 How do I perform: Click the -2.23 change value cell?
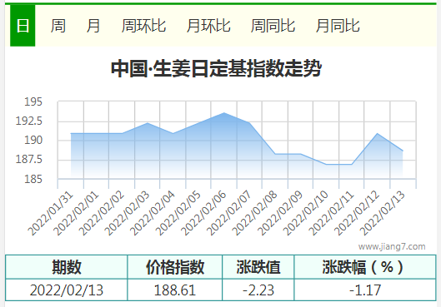258,290
